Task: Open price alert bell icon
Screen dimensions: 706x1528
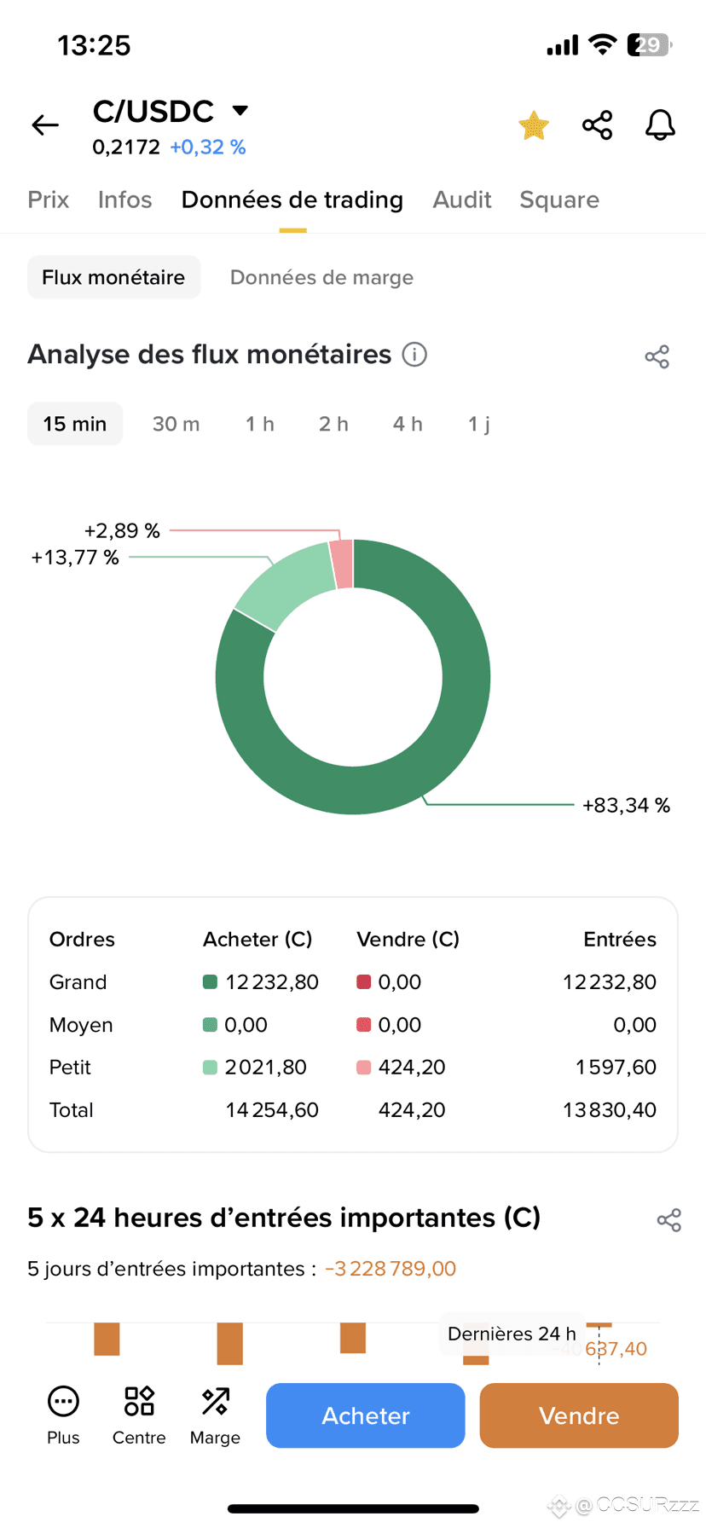Action: point(660,125)
